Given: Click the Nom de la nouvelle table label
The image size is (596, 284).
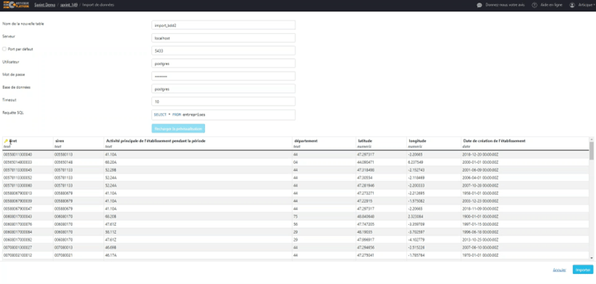Looking at the screenshot, I should (x=23, y=24).
